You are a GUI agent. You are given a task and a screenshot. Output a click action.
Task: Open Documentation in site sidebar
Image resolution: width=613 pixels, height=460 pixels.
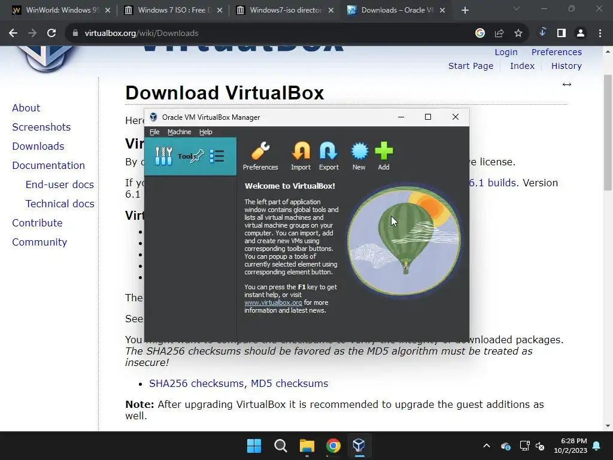pyautogui.click(x=48, y=165)
